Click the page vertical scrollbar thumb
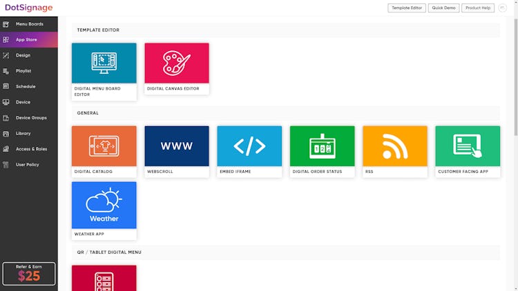Screen dimensions: 518x291 [516, 77]
